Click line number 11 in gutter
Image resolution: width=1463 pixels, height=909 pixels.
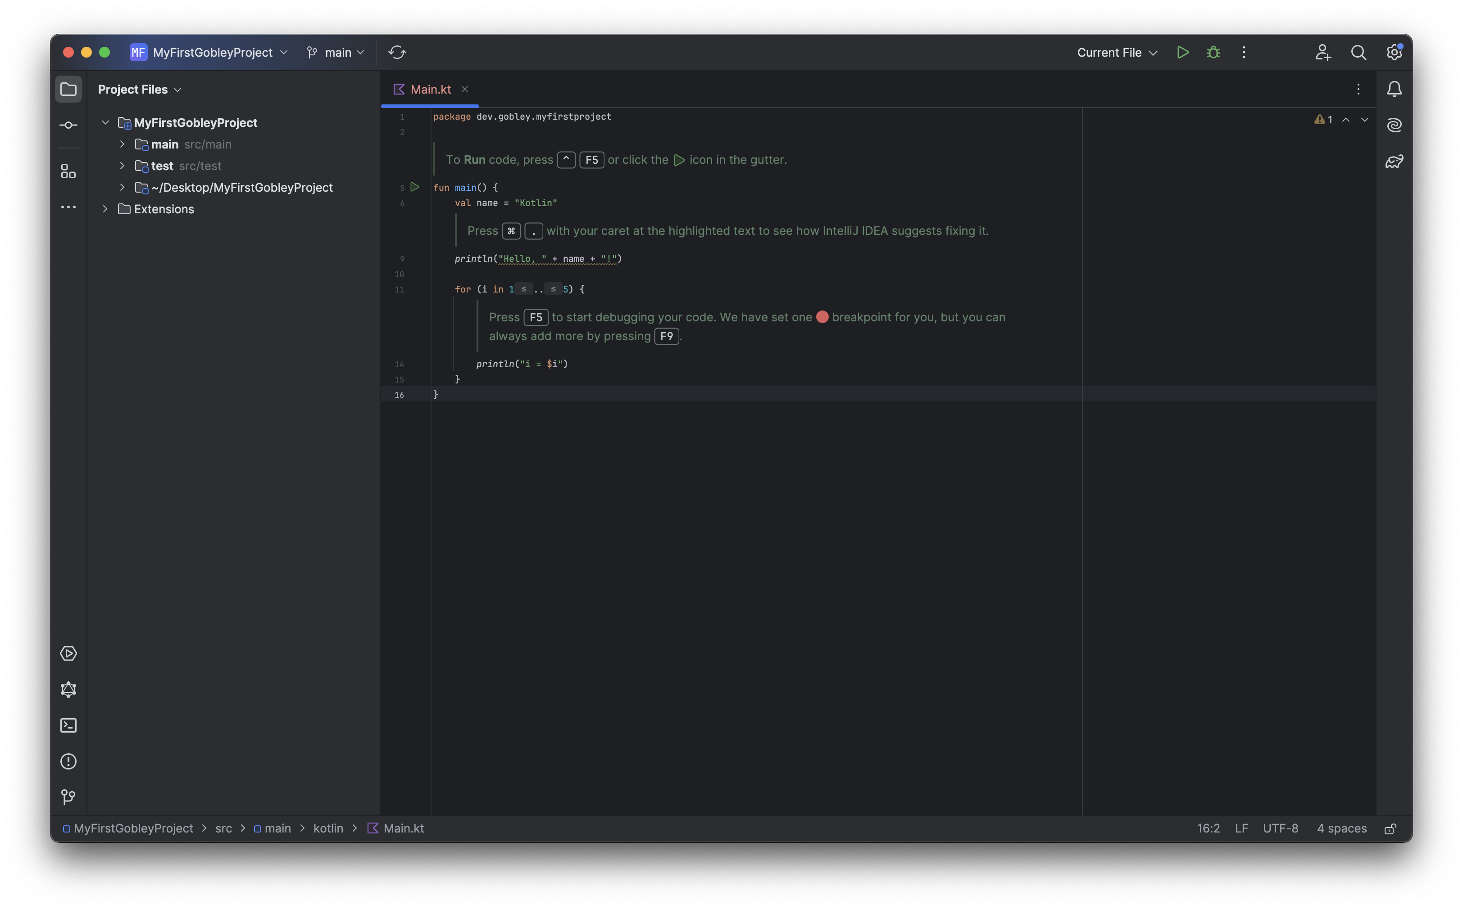click(x=399, y=290)
